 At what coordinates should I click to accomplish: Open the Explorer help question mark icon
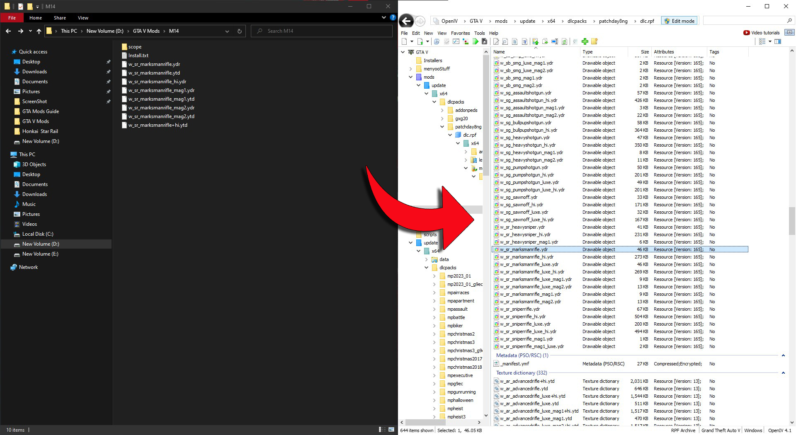click(393, 18)
